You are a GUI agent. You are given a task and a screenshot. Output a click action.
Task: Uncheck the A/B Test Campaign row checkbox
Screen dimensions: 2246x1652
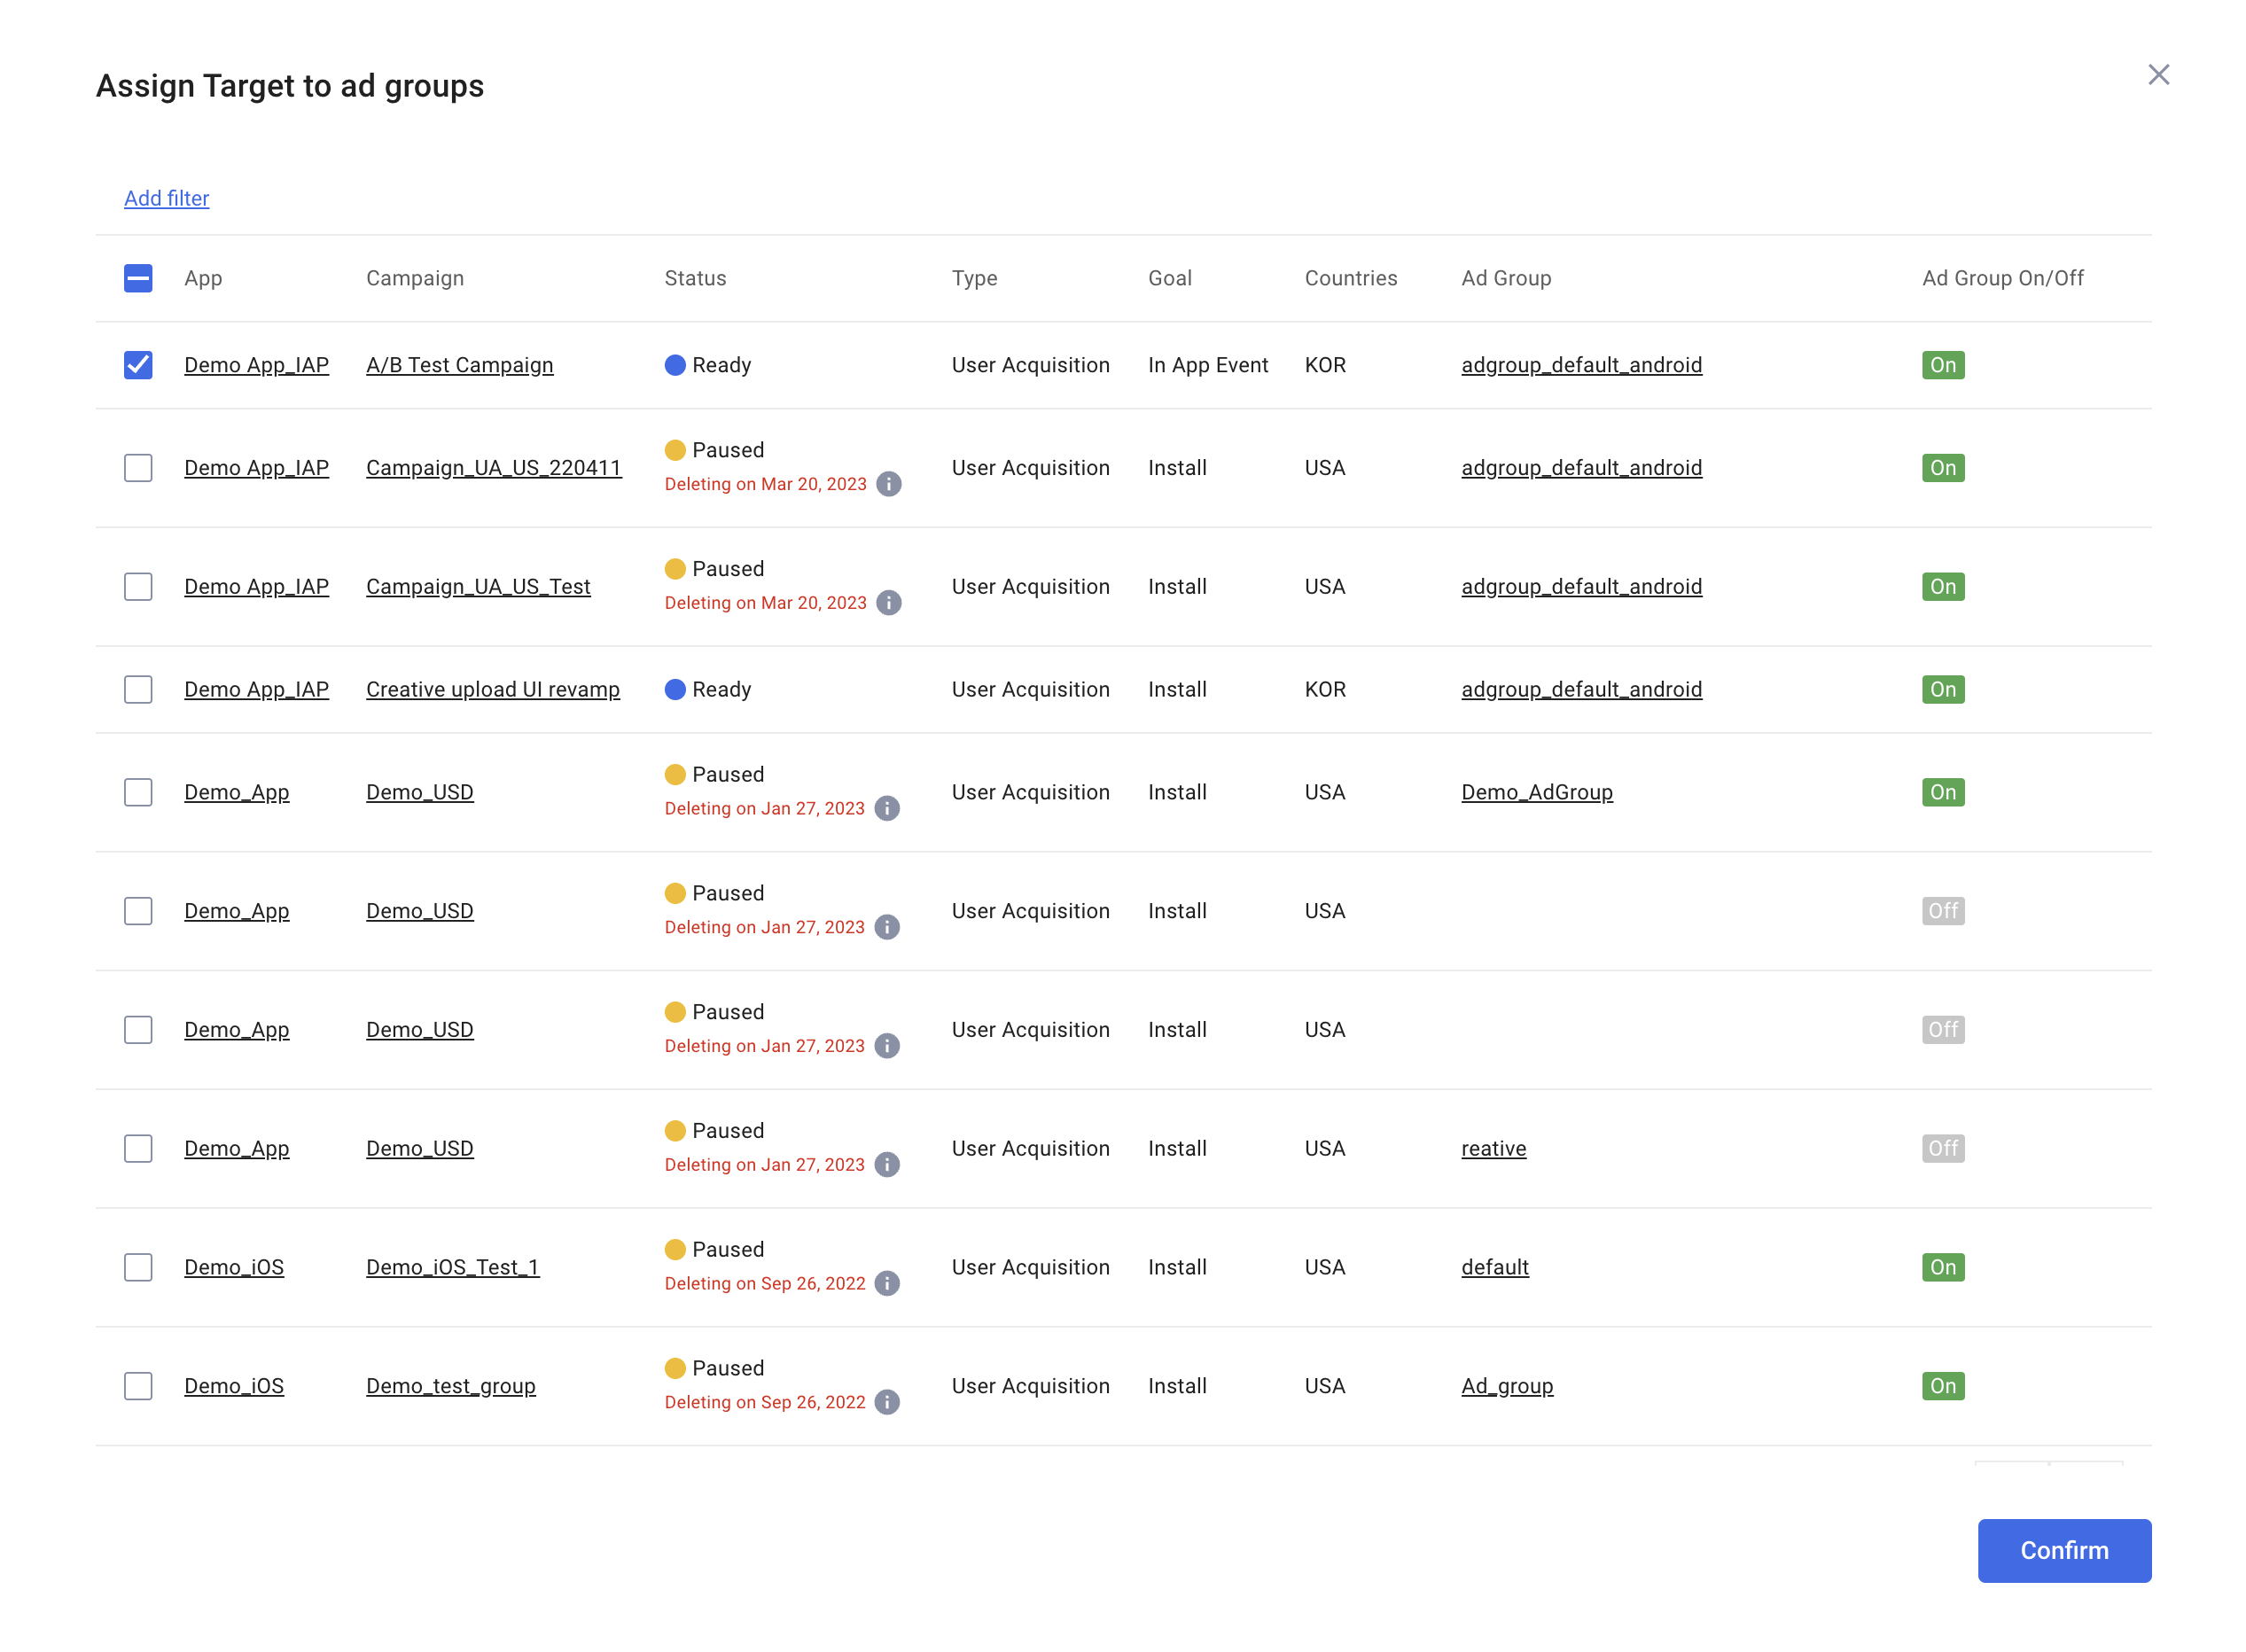138,365
